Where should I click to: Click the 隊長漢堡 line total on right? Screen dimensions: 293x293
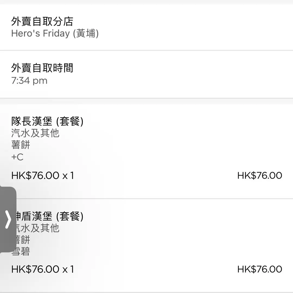pyautogui.click(x=260, y=176)
